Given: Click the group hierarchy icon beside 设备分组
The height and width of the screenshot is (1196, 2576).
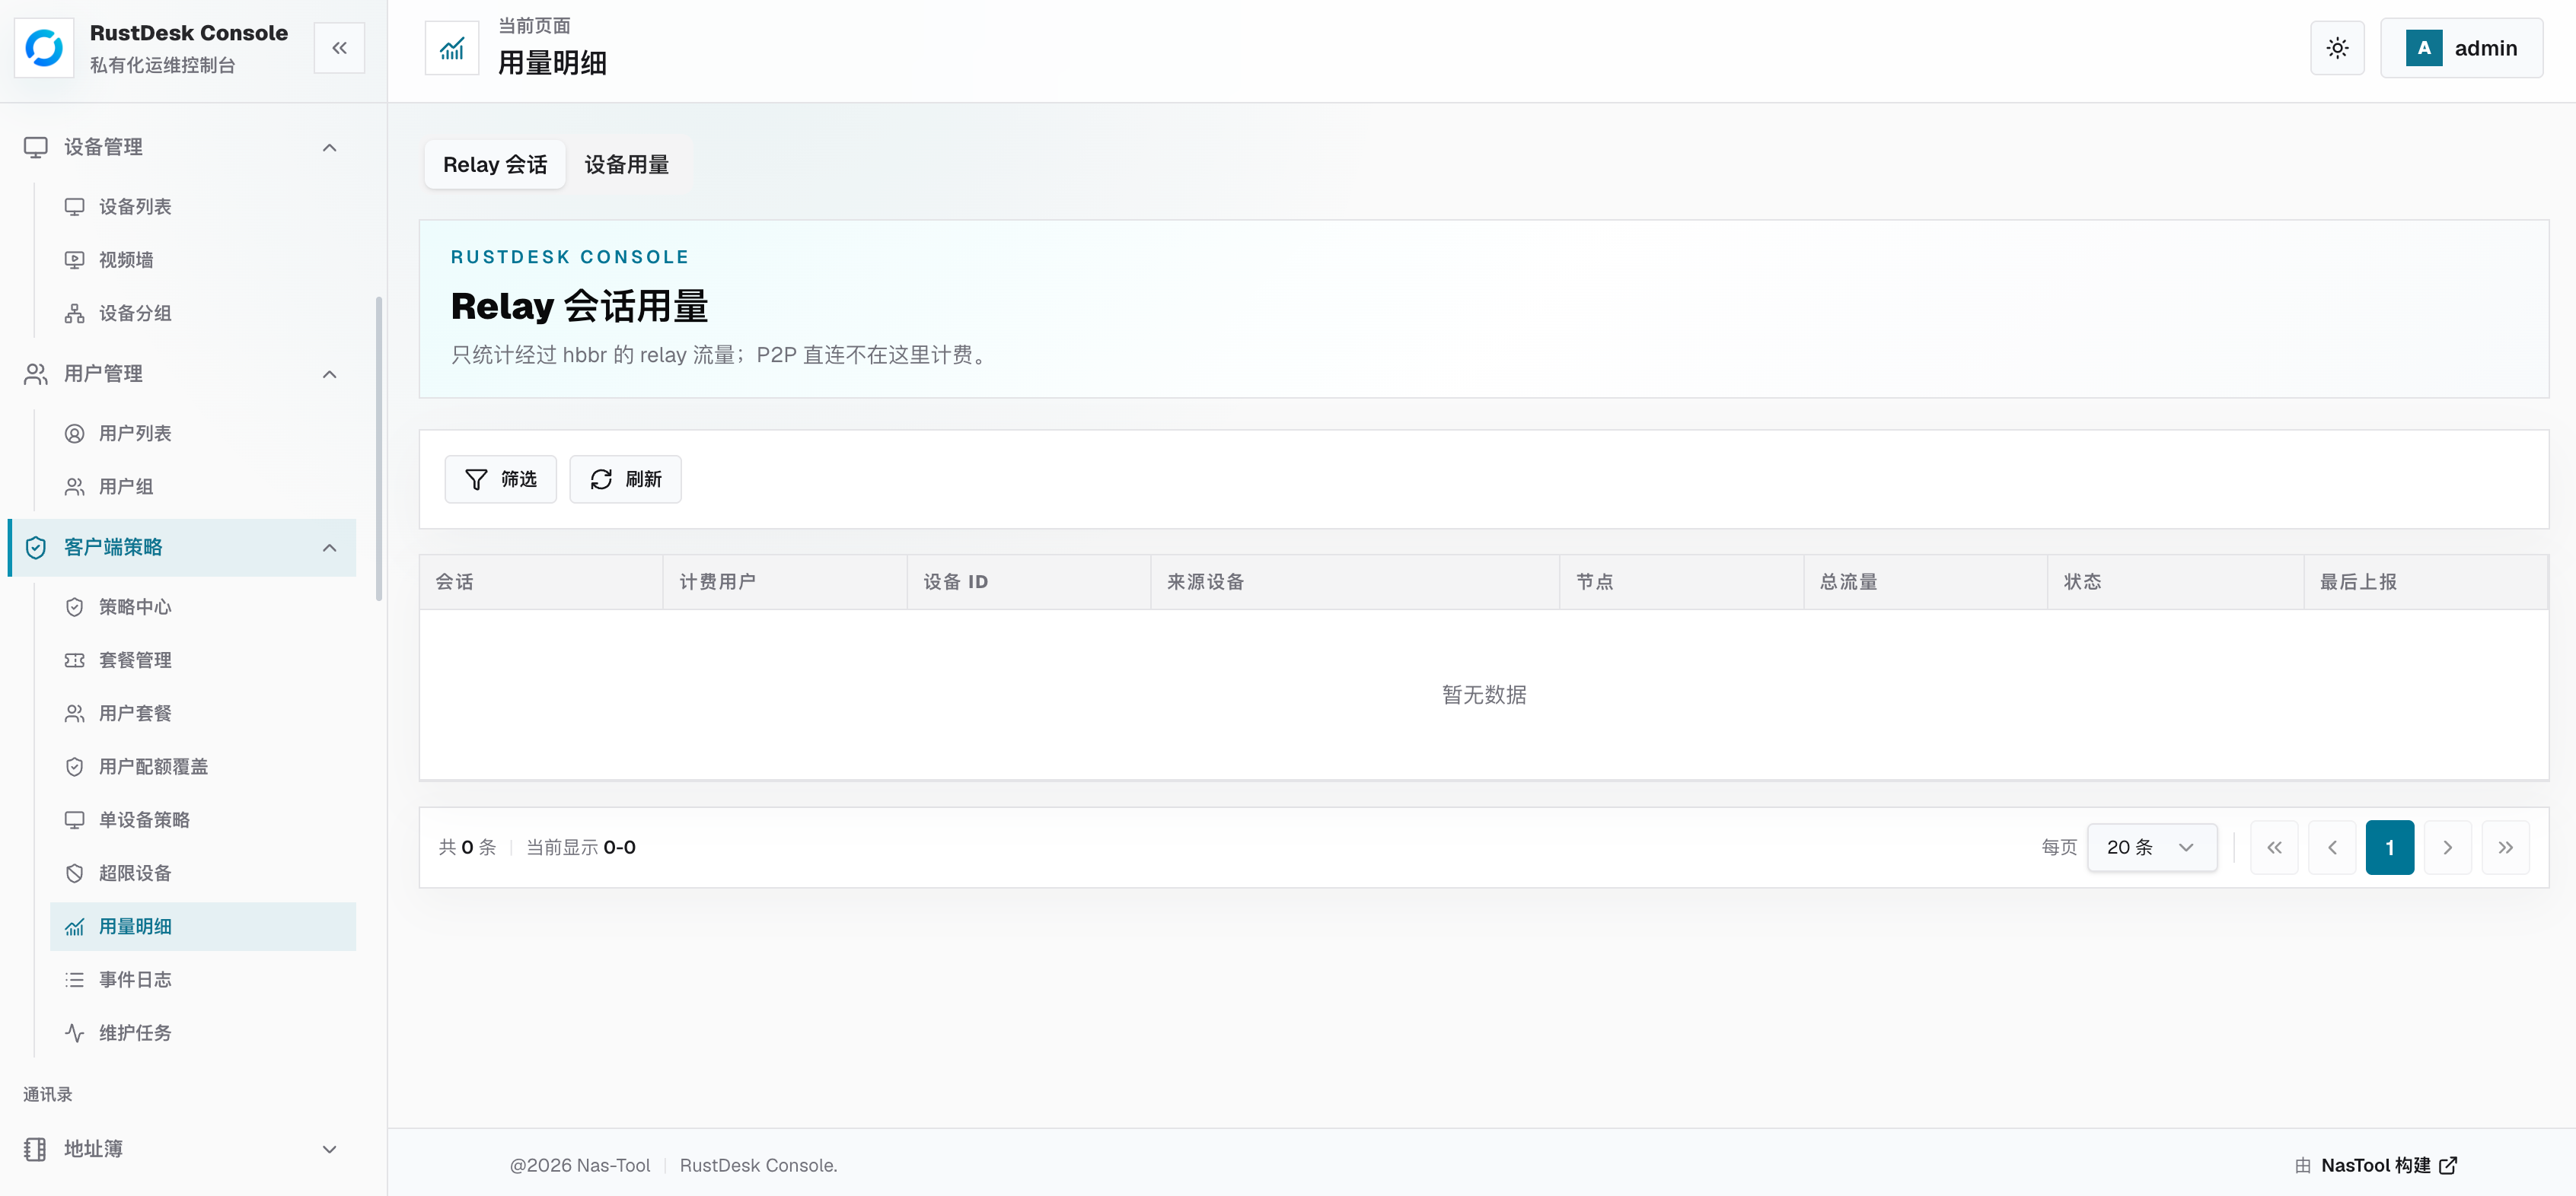Looking at the screenshot, I should click(75, 313).
